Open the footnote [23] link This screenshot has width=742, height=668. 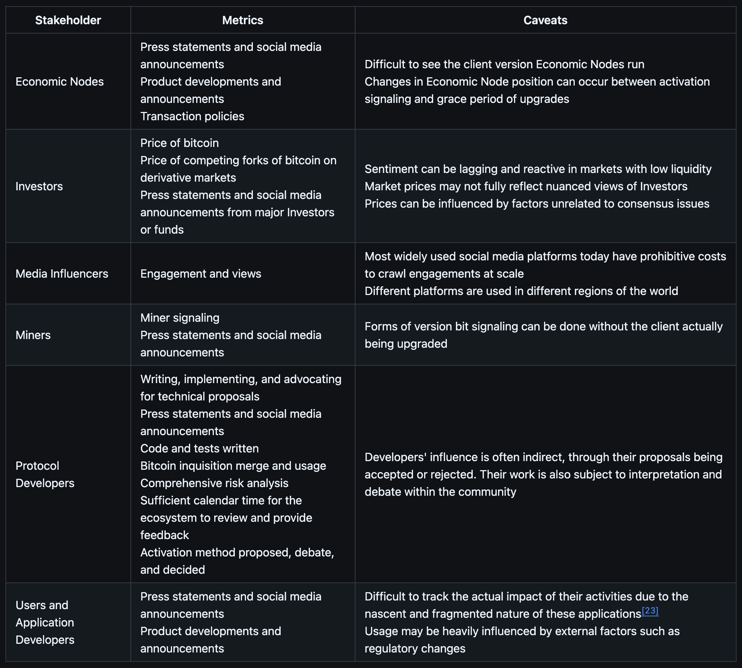click(x=650, y=611)
